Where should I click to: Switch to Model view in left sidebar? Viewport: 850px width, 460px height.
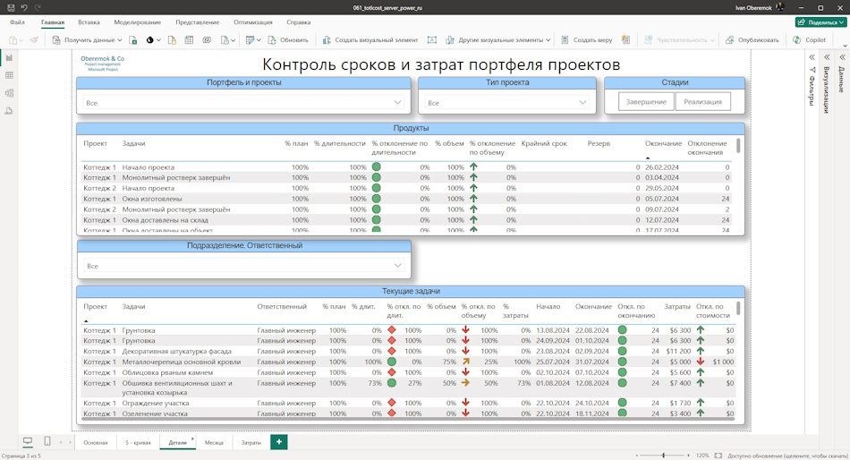9,93
